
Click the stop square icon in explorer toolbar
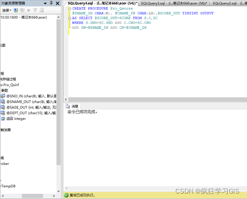pos(28,10)
